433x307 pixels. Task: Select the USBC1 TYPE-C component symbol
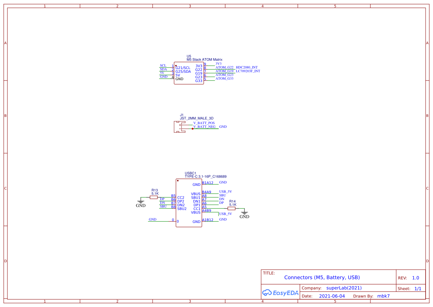point(189,202)
